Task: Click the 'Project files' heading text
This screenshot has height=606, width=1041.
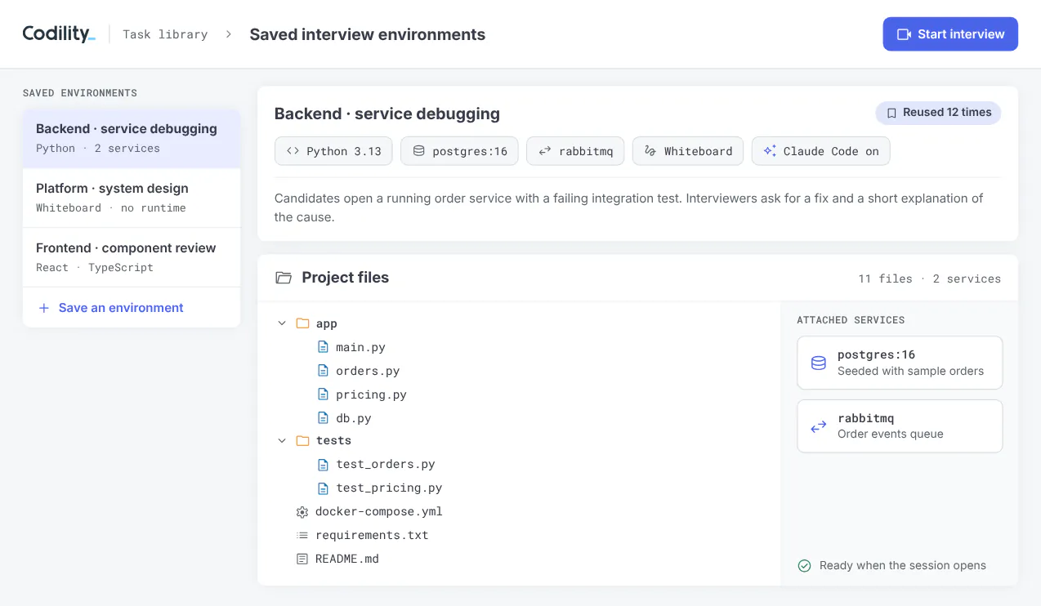Action: [x=346, y=278]
